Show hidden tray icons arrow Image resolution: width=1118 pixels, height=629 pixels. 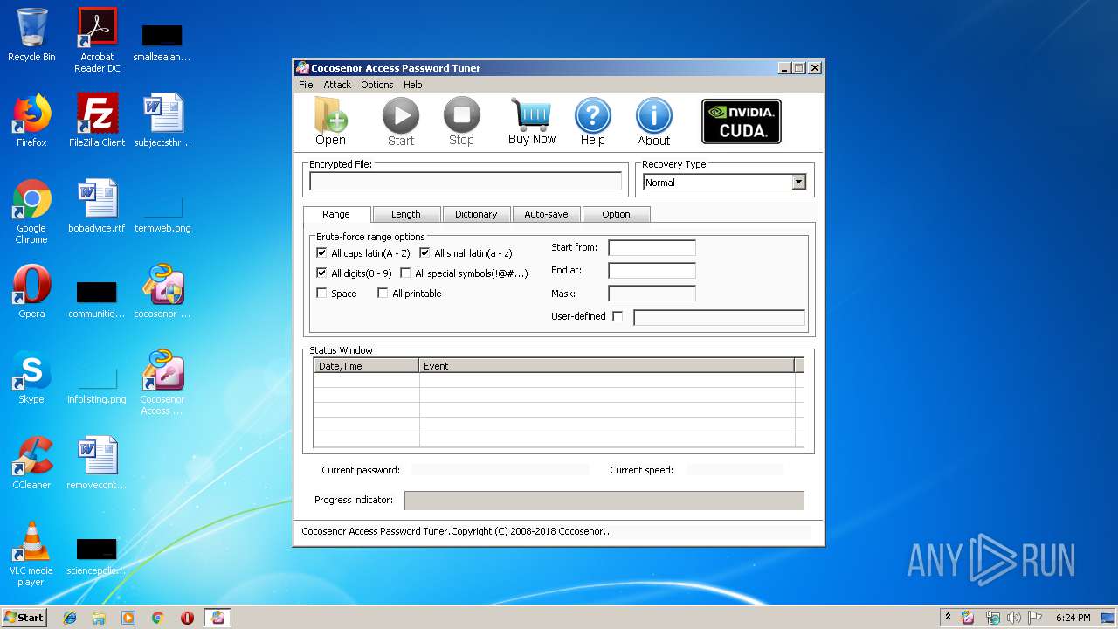[948, 617]
